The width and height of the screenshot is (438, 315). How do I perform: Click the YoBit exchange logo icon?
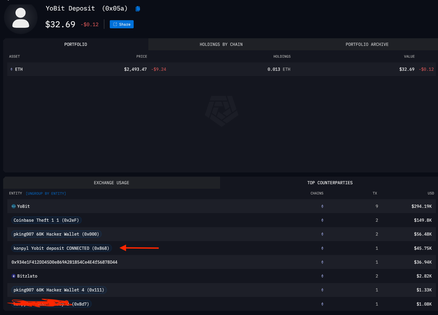click(14, 206)
